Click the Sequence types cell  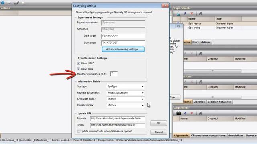pyautogui.click(x=224, y=28)
